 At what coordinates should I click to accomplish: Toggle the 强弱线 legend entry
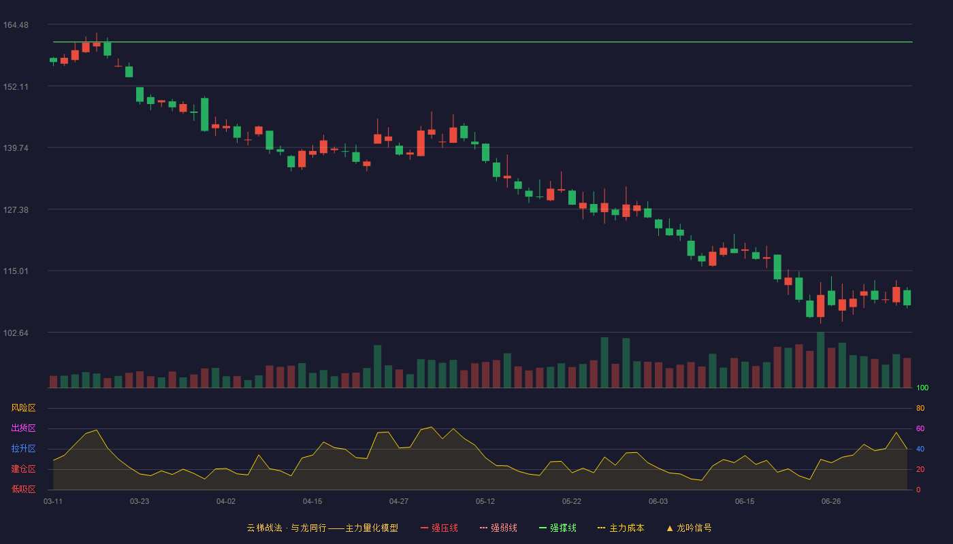click(x=498, y=528)
